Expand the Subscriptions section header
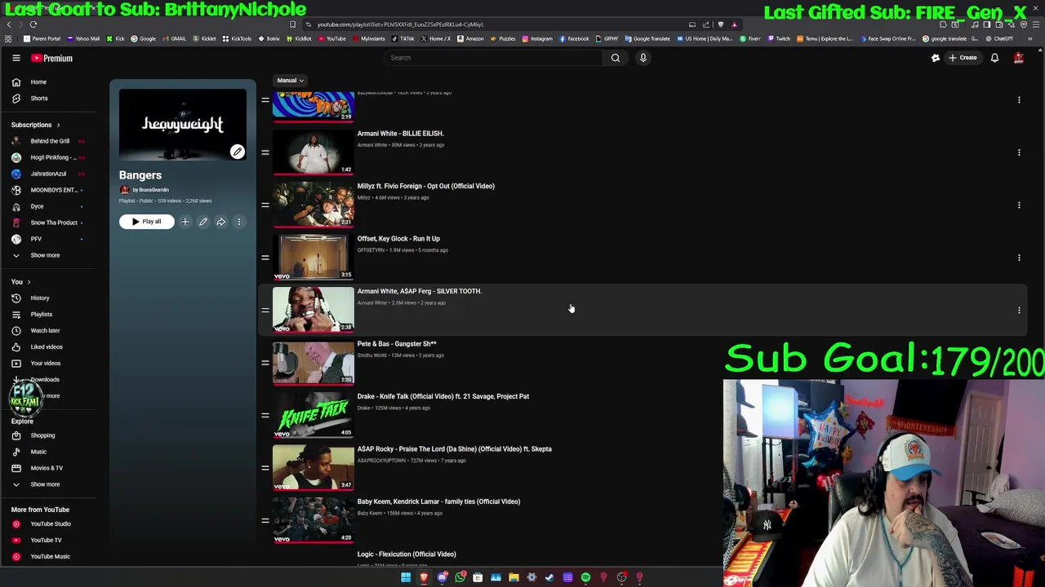The height and width of the screenshot is (587, 1045). [x=36, y=125]
